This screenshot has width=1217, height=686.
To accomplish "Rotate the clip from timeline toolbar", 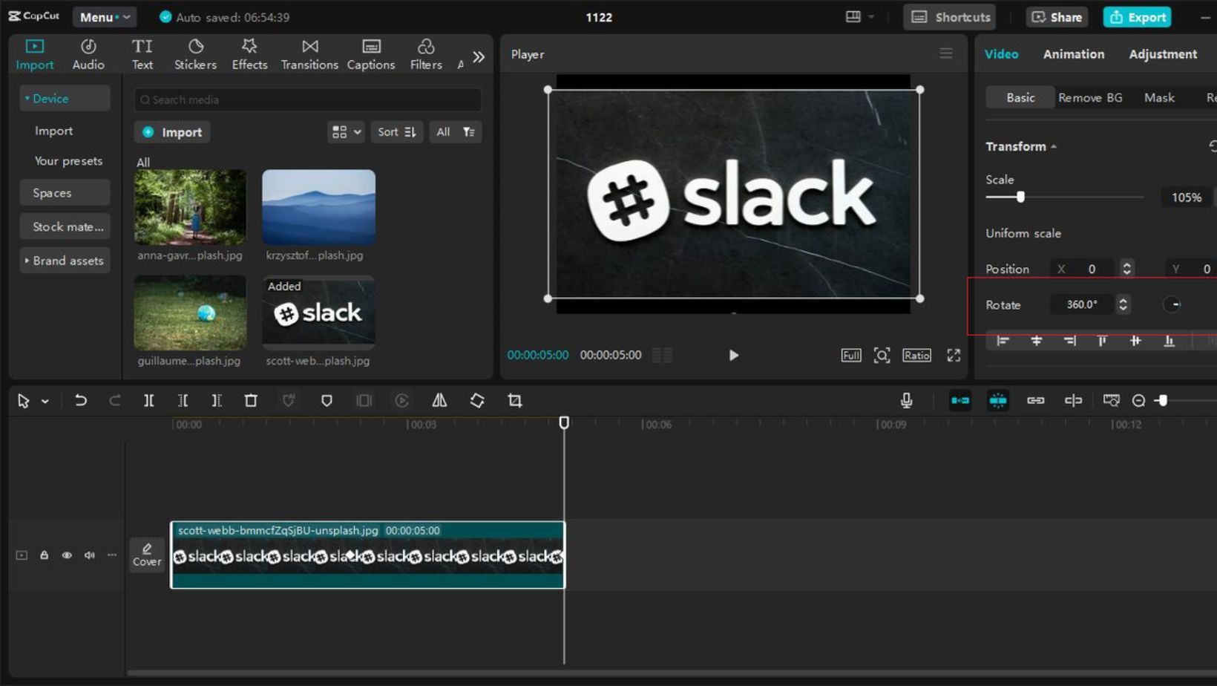I will tap(477, 401).
